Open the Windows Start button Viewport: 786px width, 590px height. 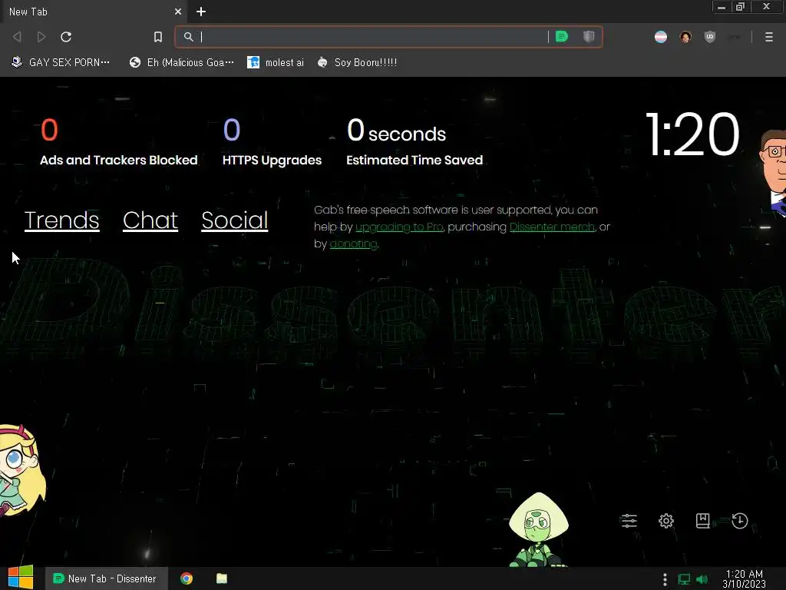tap(21, 578)
